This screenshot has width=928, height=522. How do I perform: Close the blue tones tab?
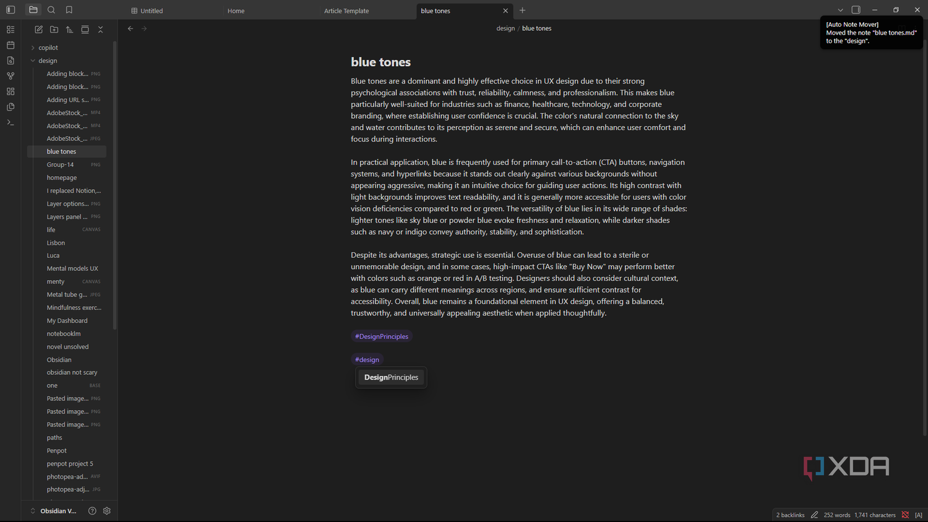coord(505,11)
